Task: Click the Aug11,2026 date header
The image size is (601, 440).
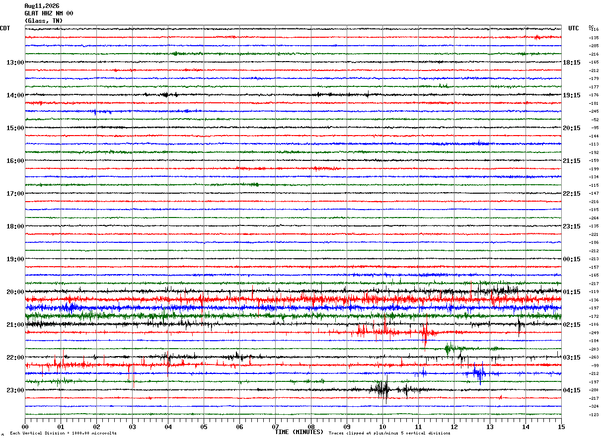Action: 42,6
